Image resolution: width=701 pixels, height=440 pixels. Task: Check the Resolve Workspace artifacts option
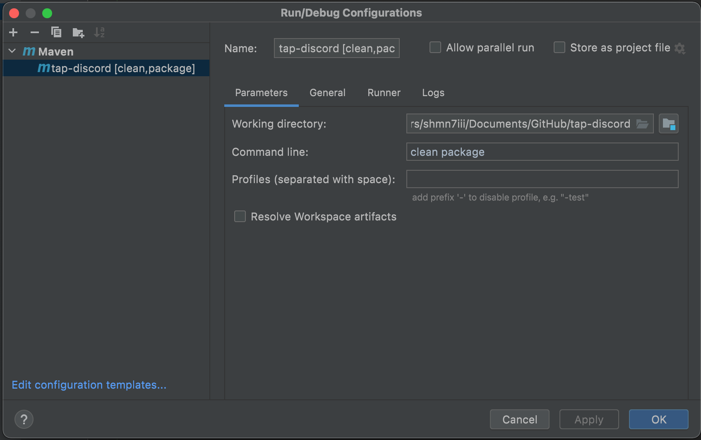click(240, 217)
